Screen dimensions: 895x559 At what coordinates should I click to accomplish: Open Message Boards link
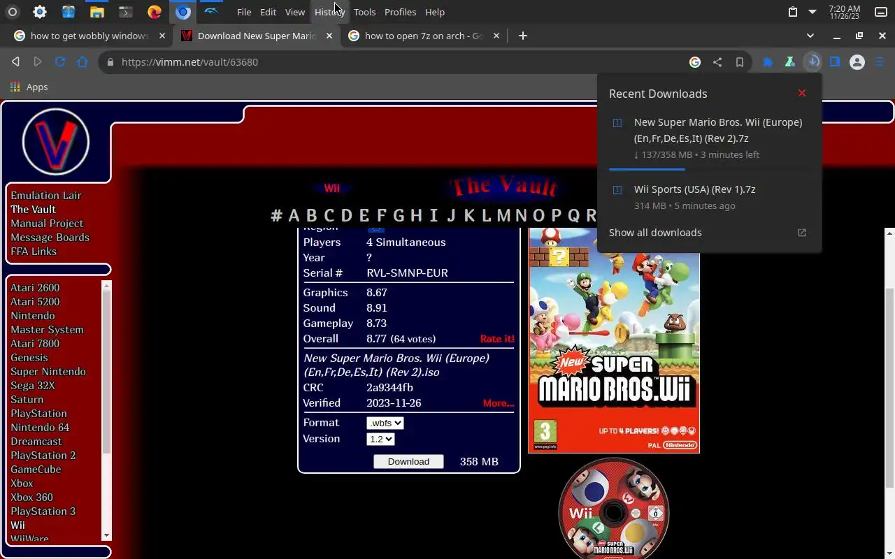tap(50, 238)
